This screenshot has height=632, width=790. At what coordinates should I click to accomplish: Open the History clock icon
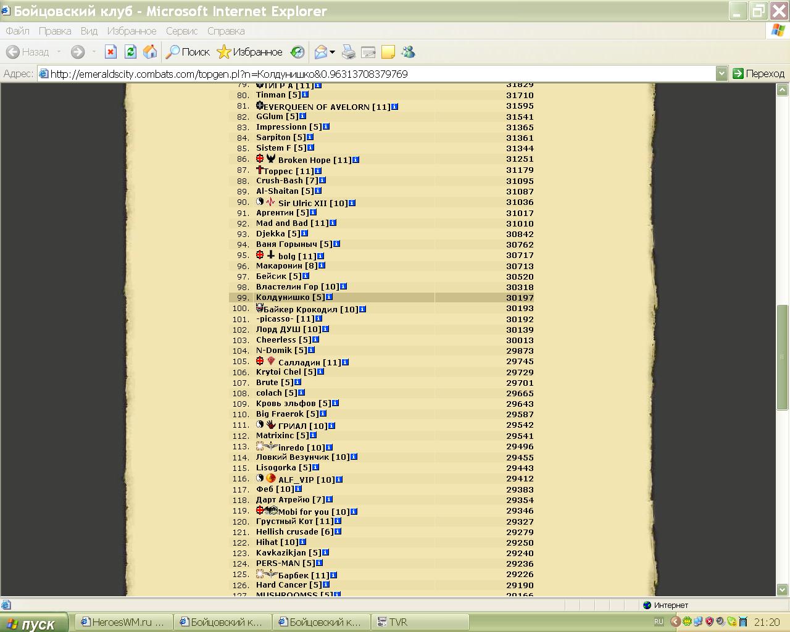297,52
